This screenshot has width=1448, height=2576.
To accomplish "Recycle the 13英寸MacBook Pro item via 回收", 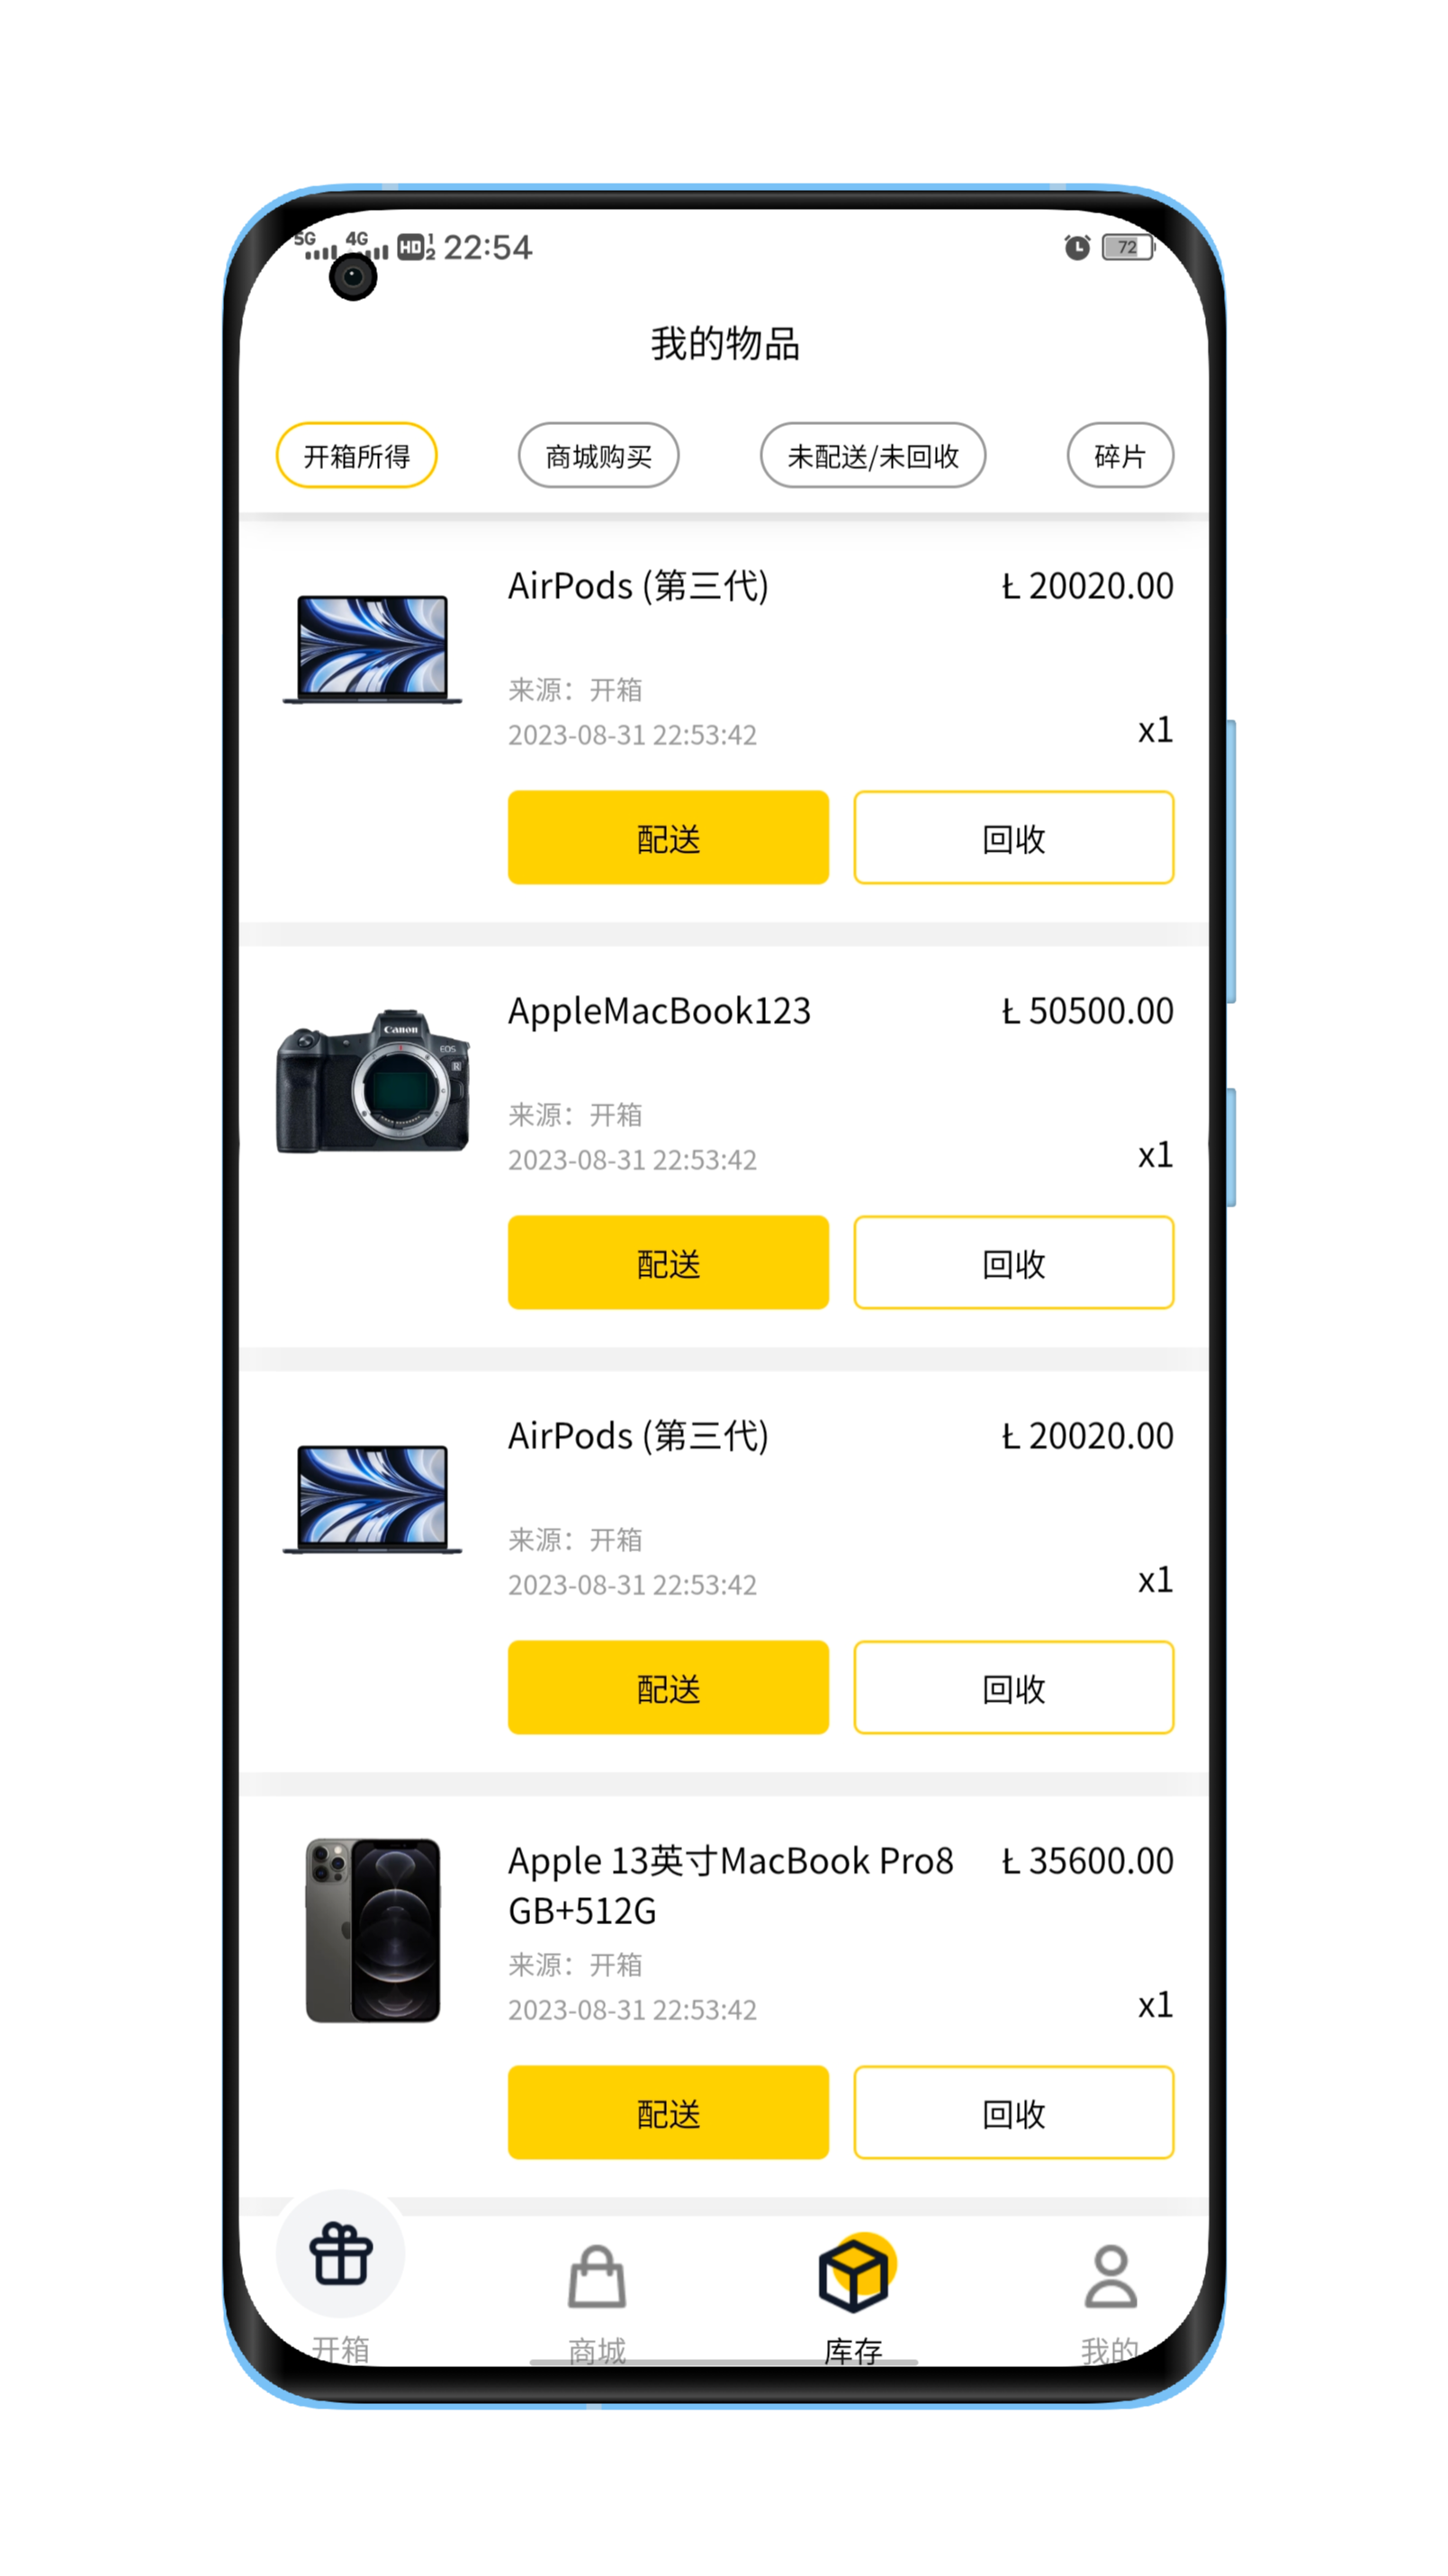I will click(1013, 2112).
